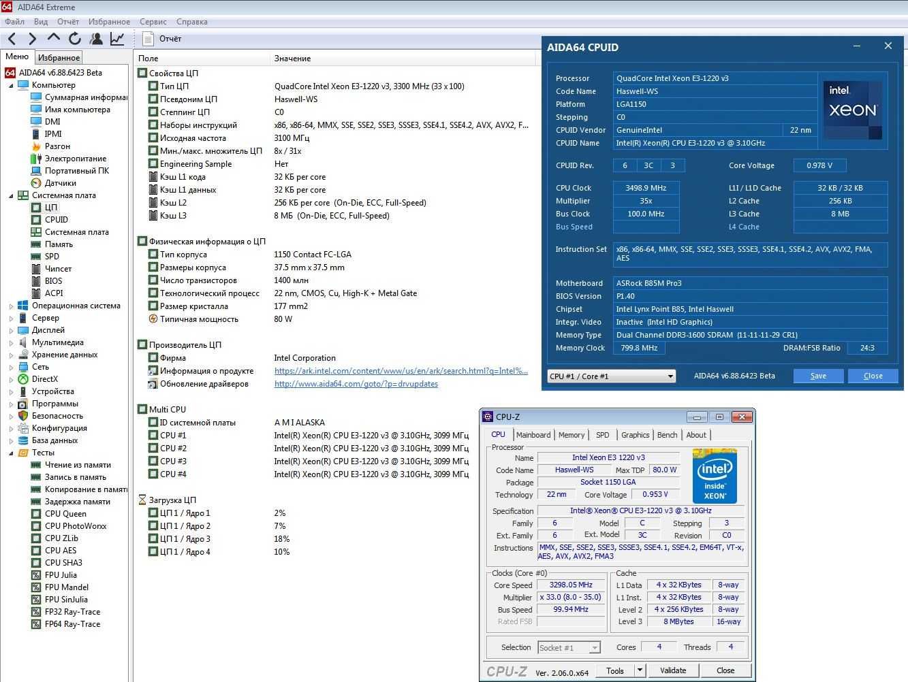Open the Файл menu
The image size is (908, 682).
(14, 22)
